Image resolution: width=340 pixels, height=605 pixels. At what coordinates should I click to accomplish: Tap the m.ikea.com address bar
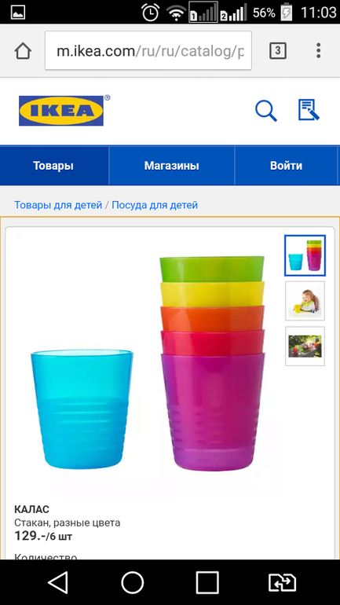pyautogui.click(x=148, y=50)
